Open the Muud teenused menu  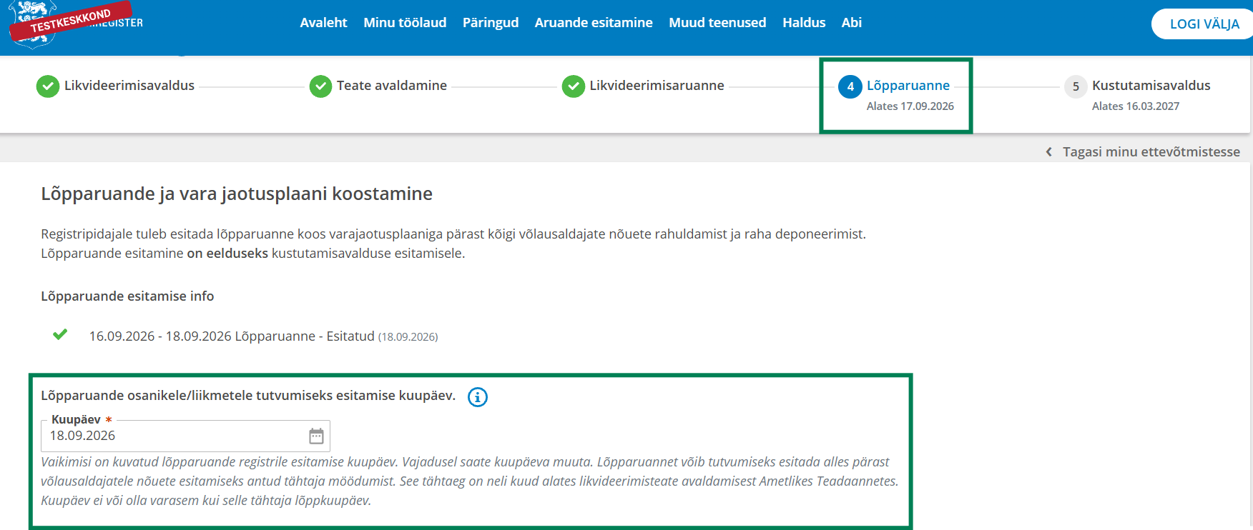coord(717,22)
